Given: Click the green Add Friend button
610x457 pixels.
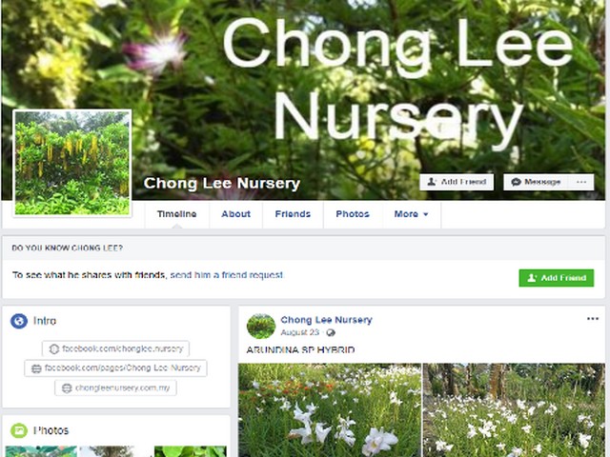Looking at the screenshot, I should [557, 278].
